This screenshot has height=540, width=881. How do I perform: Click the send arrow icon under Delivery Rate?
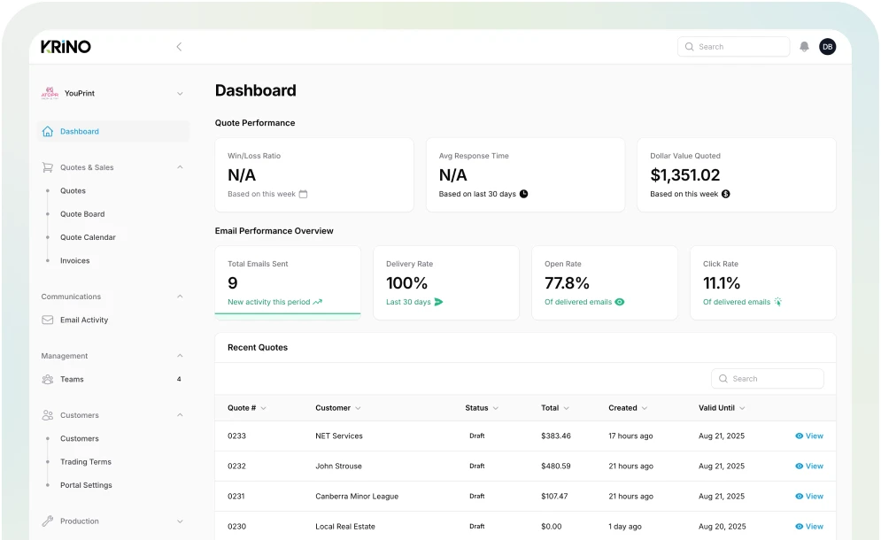tap(439, 302)
